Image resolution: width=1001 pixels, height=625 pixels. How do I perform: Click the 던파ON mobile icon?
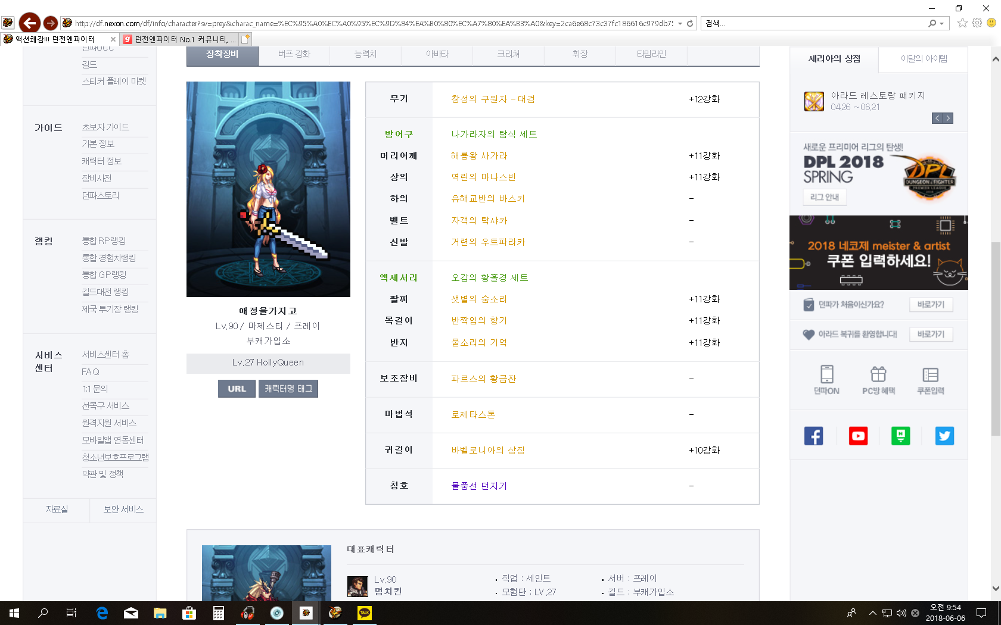(826, 380)
